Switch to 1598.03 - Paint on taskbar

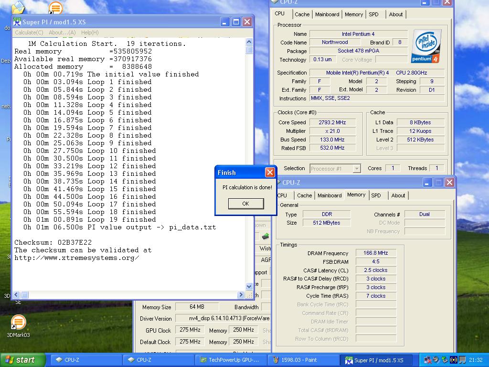(303, 360)
